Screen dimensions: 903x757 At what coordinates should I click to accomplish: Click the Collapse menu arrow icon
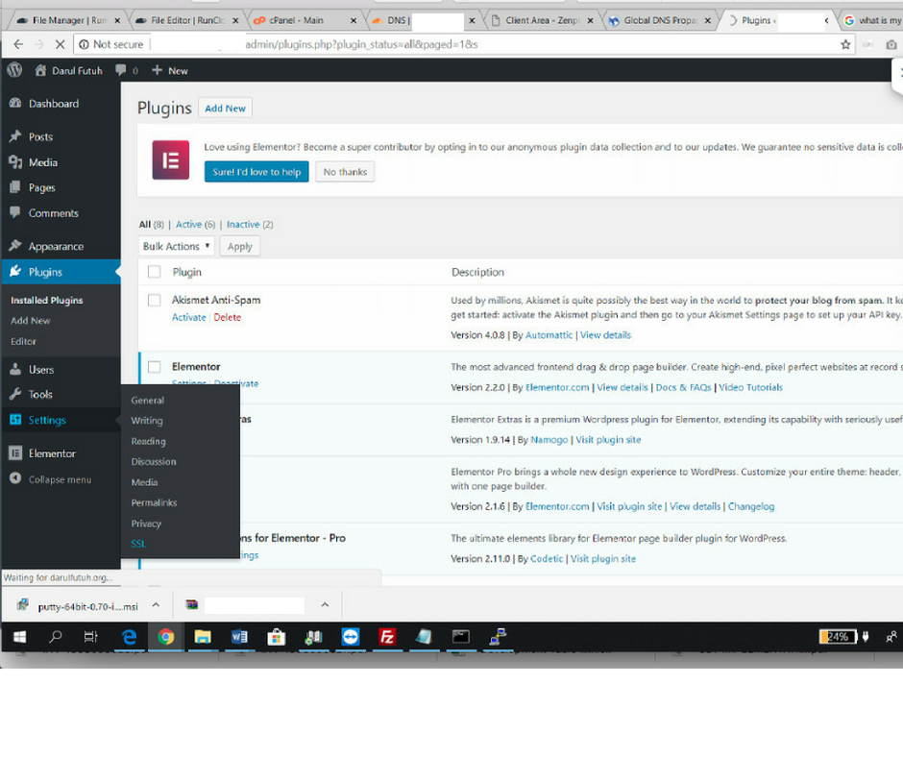pos(15,478)
